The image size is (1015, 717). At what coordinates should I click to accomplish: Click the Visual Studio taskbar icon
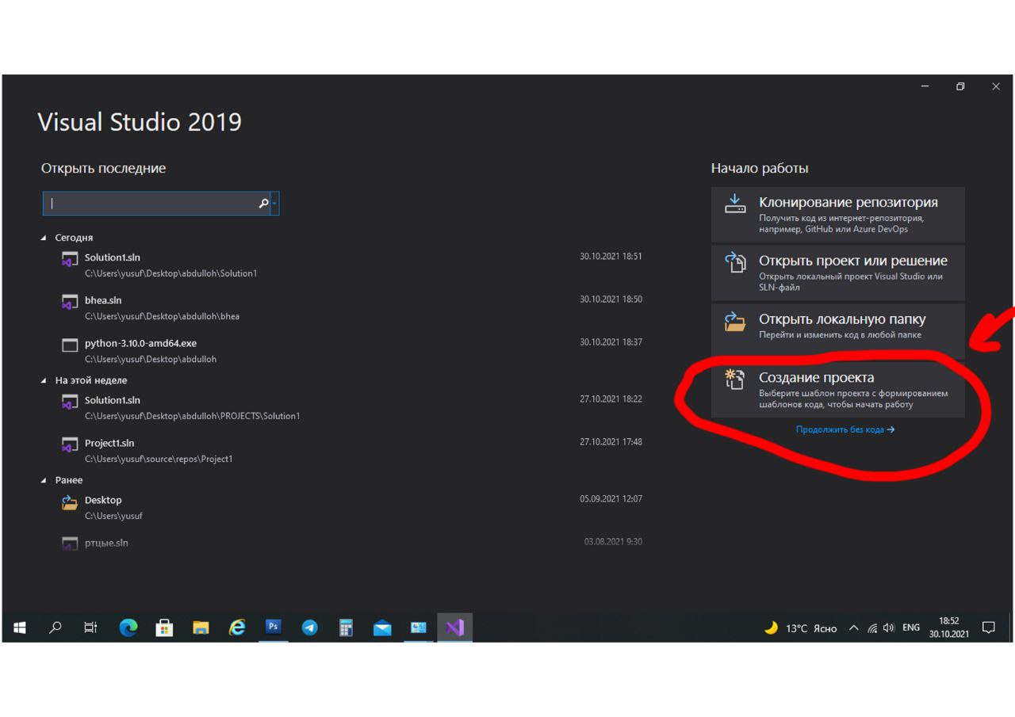coord(454,628)
